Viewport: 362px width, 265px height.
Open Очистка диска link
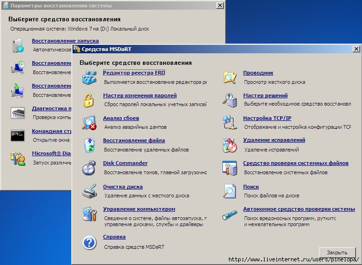[x=123, y=187]
